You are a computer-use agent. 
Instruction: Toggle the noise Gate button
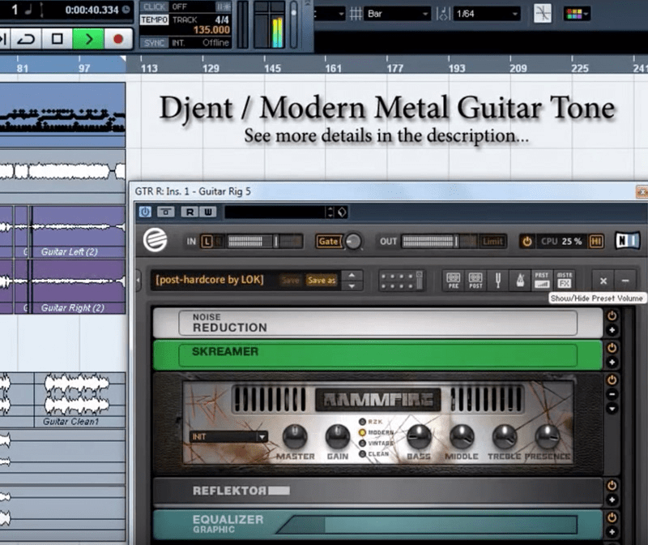point(329,241)
